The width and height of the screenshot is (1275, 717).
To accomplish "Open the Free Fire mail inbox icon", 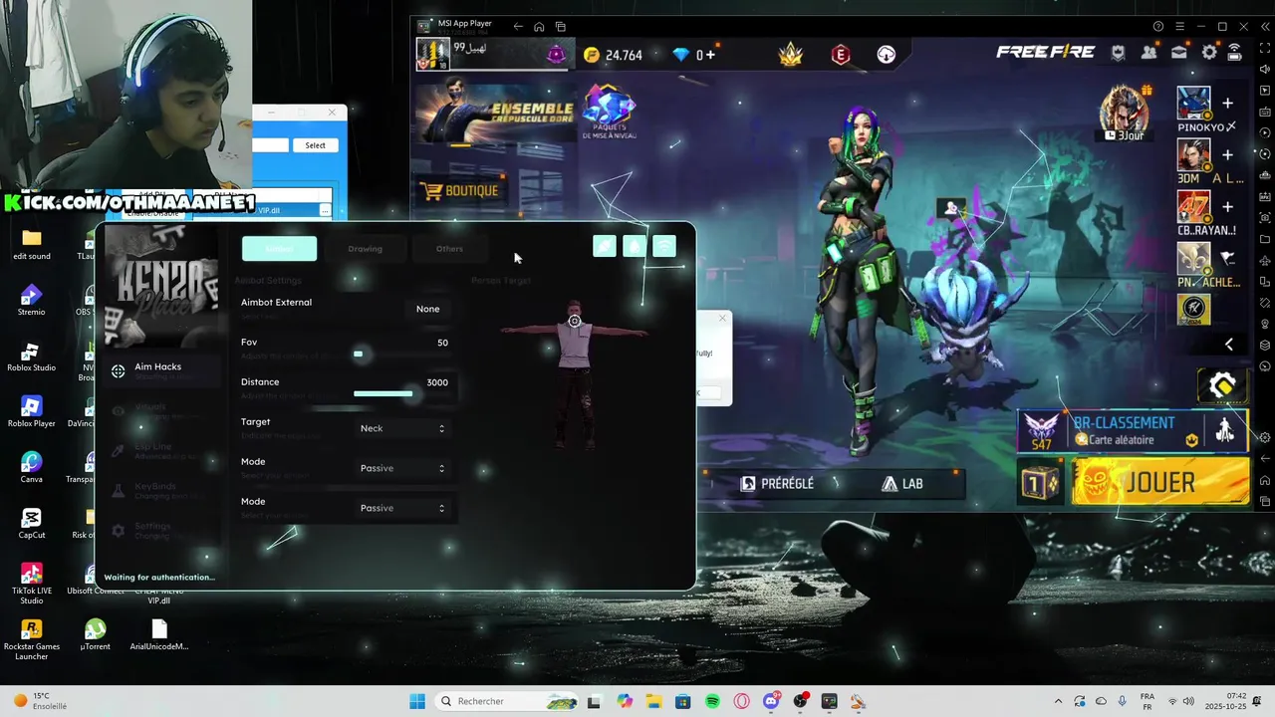I will [x=1179, y=53].
